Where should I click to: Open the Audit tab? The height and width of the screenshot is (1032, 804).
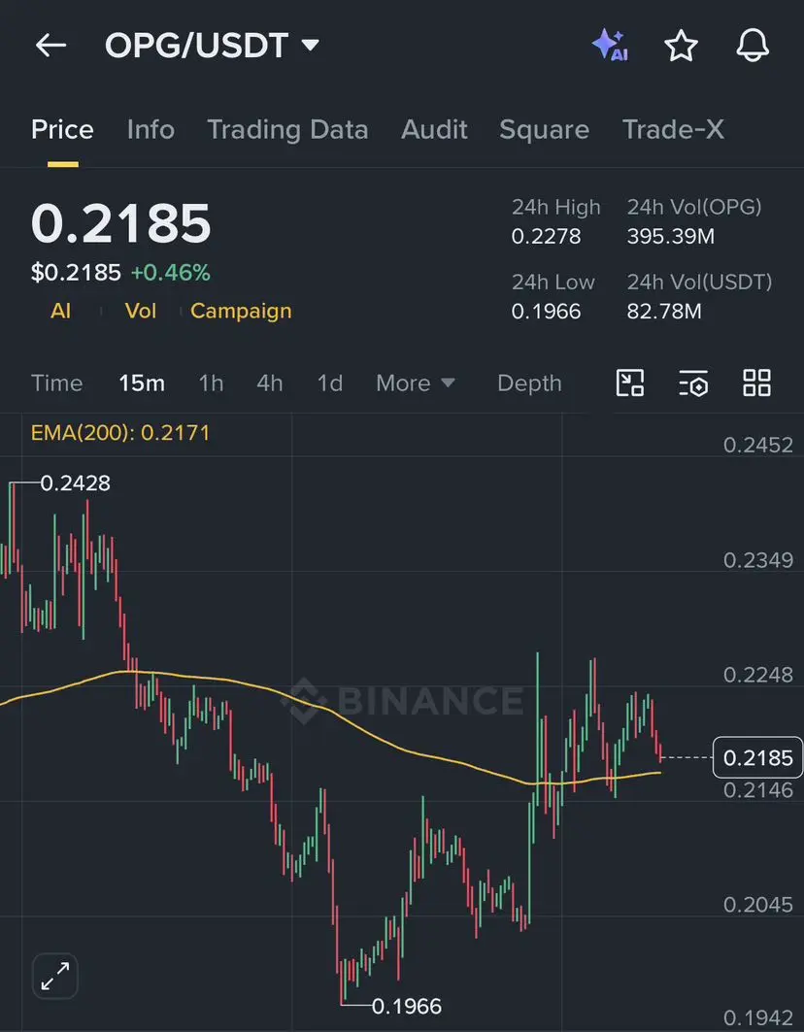(435, 130)
